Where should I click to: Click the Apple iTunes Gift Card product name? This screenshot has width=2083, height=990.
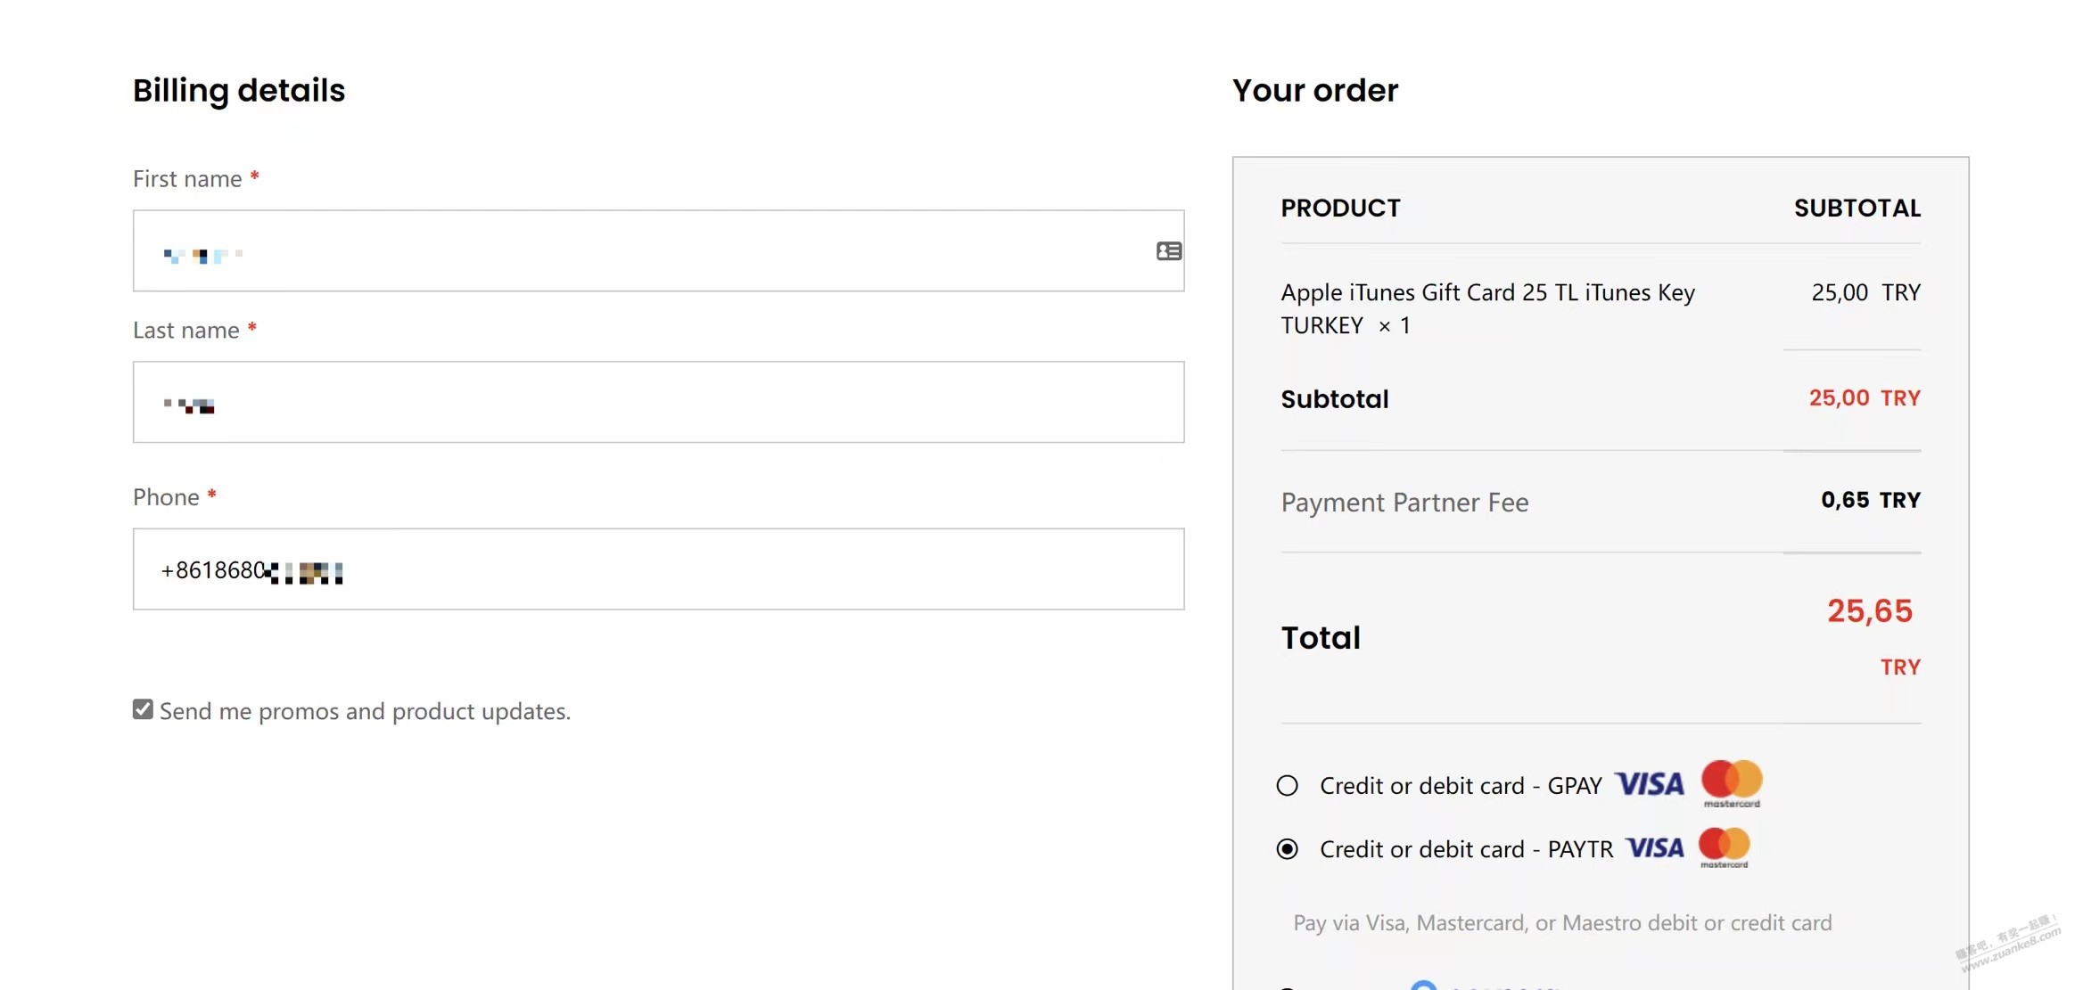pyautogui.click(x=1486, y=308)
